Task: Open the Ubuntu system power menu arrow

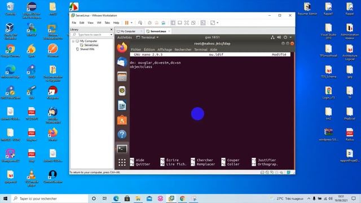Action: pyautogui.click(x=290, y=37)
